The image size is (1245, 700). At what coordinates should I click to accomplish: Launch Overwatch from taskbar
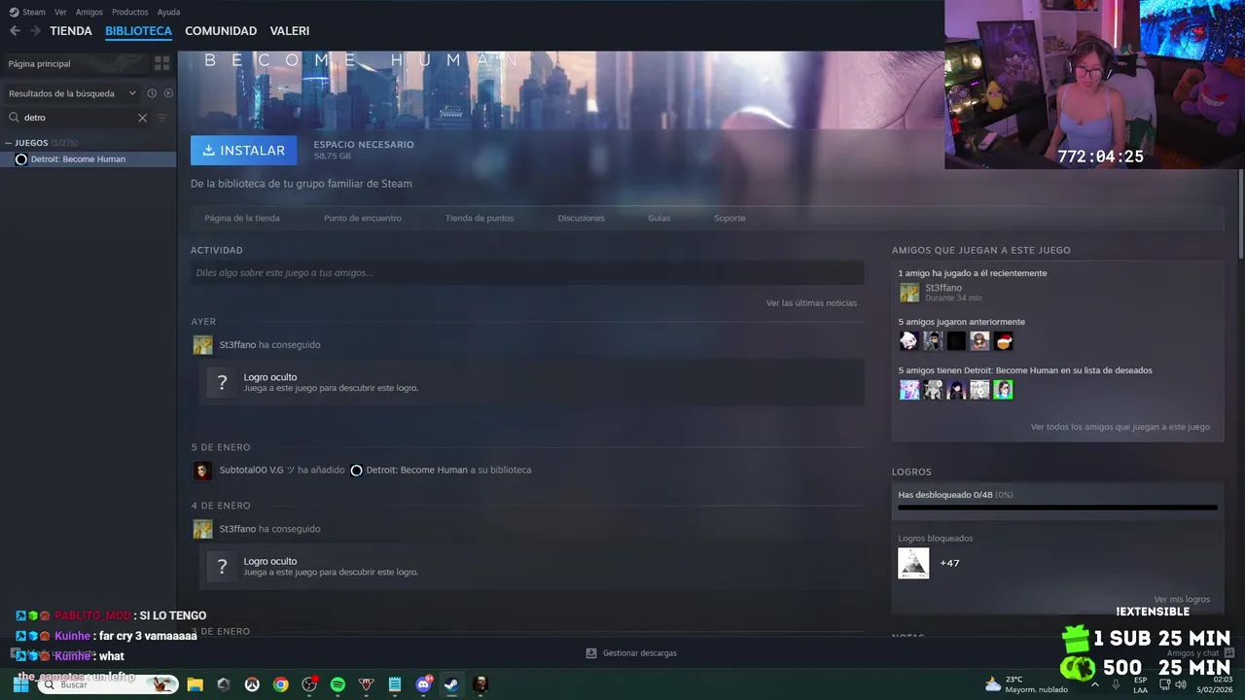(252, 684)
